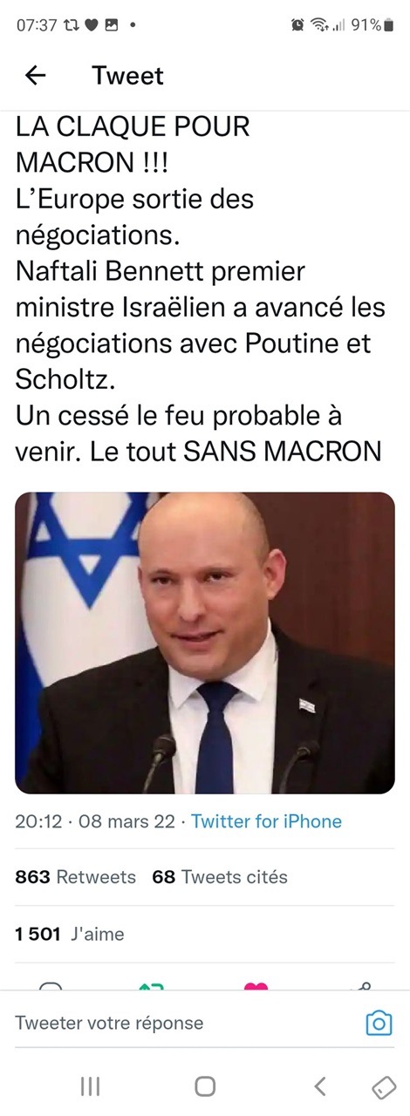
Task: Tap the share icon under tweet
Action: pos(362,986)
